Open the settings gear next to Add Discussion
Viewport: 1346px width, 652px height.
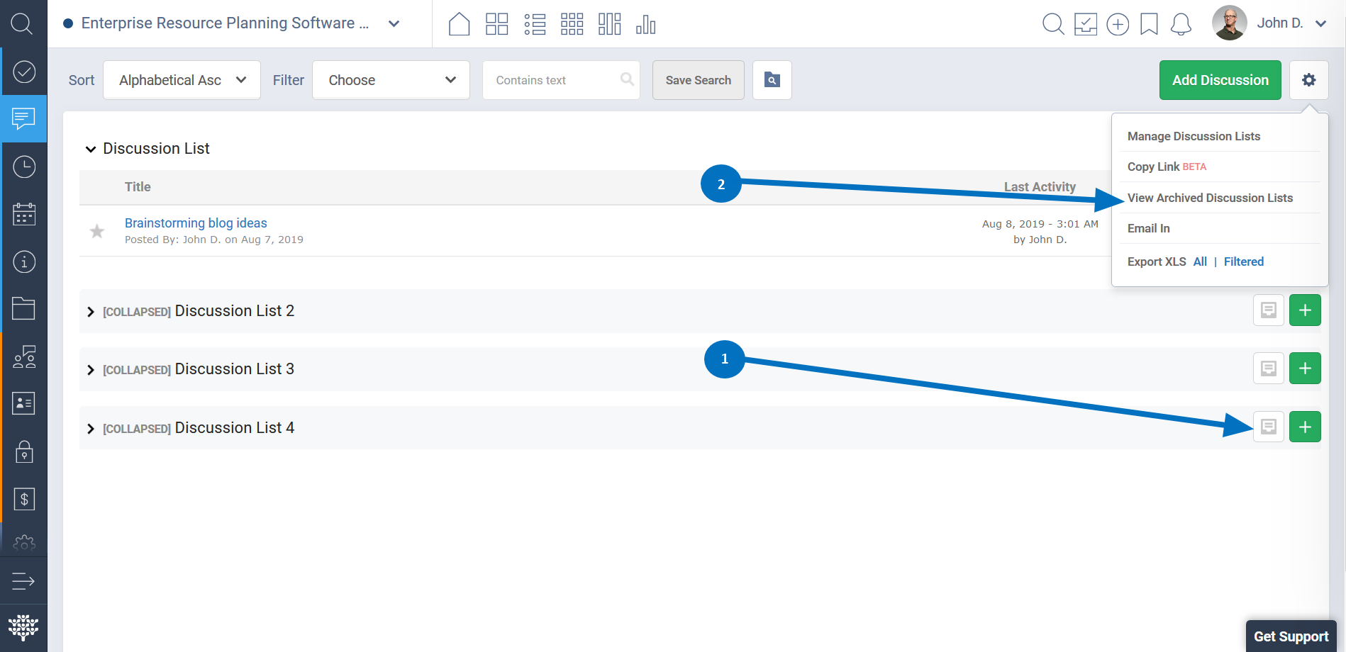point(1308,80)
